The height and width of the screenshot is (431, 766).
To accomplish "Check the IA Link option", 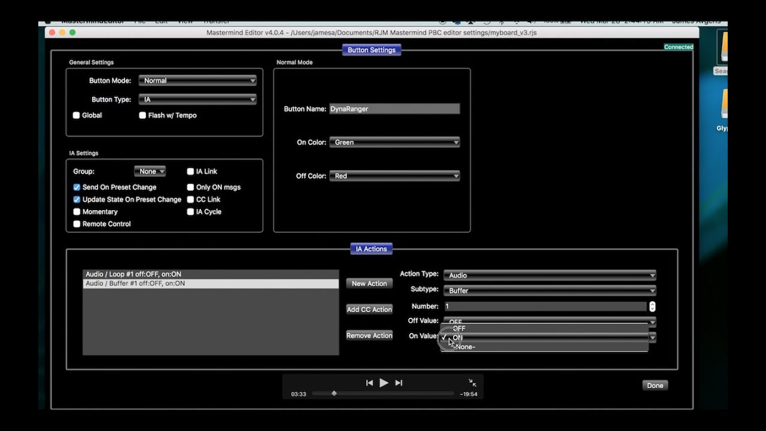I will [x=190, y=171].
